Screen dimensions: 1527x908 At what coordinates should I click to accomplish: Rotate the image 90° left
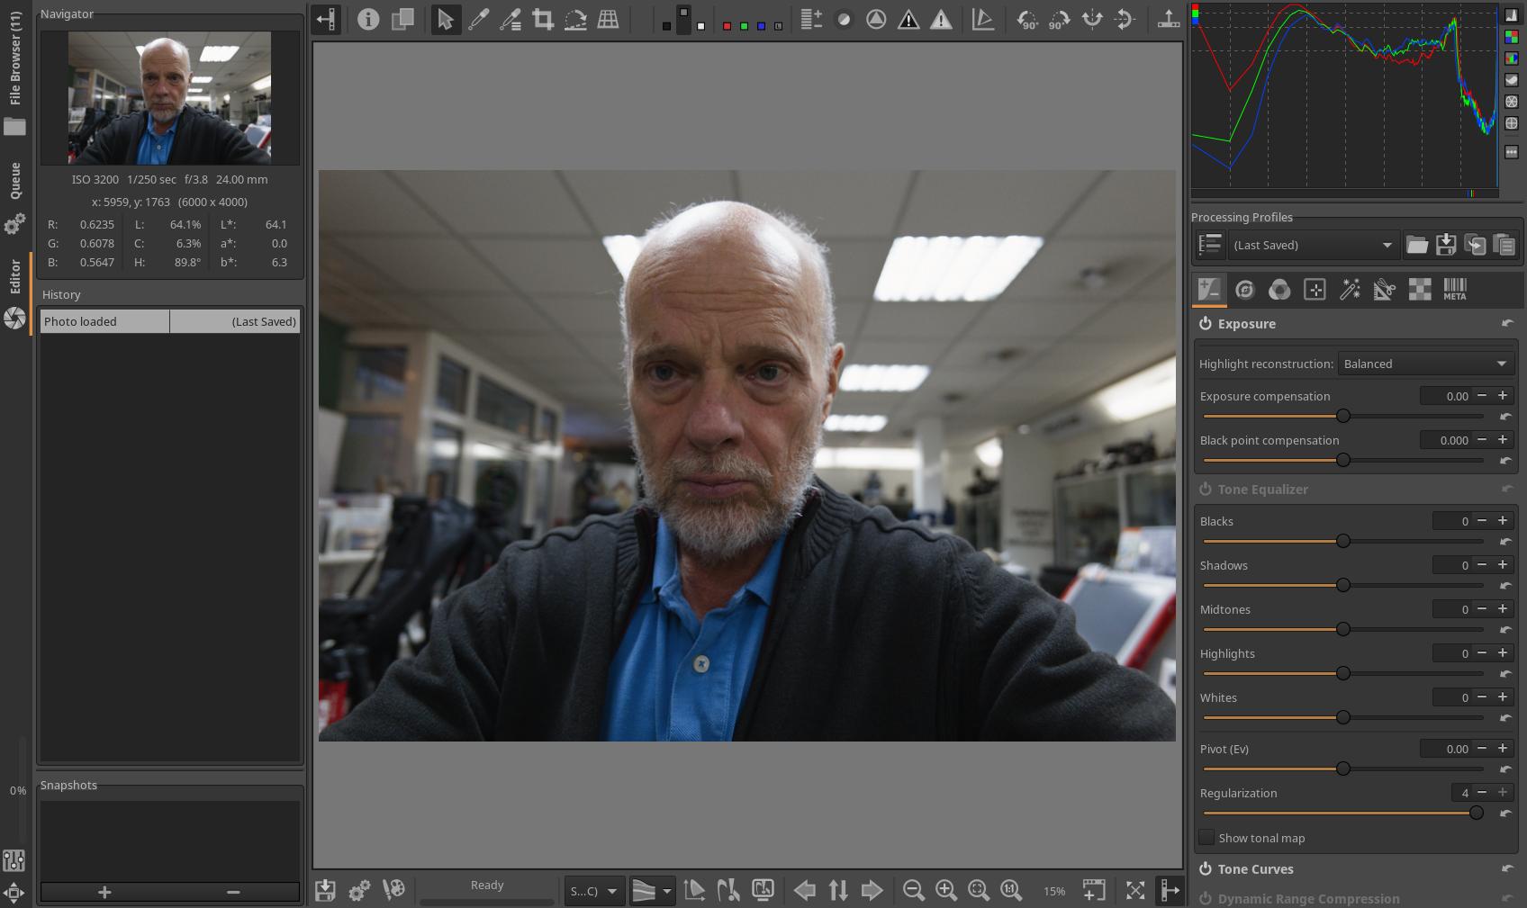pyautogui.click(x=1026, y=20)
